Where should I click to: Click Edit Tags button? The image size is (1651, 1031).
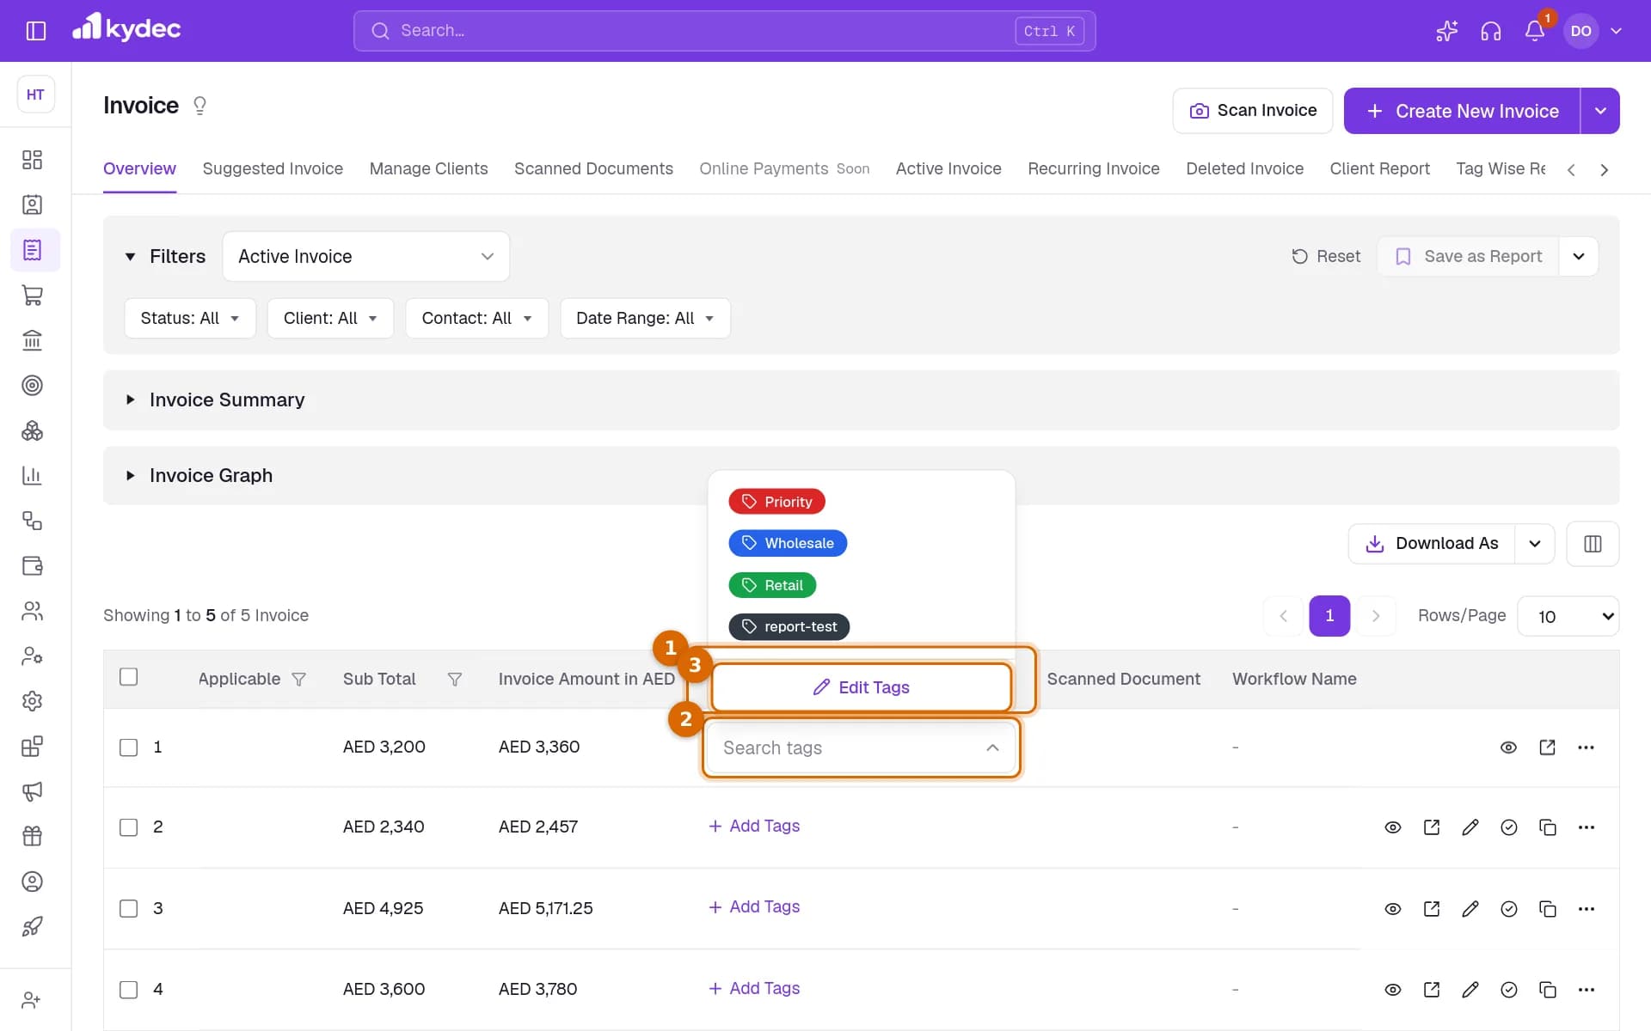tap(861, 687)
